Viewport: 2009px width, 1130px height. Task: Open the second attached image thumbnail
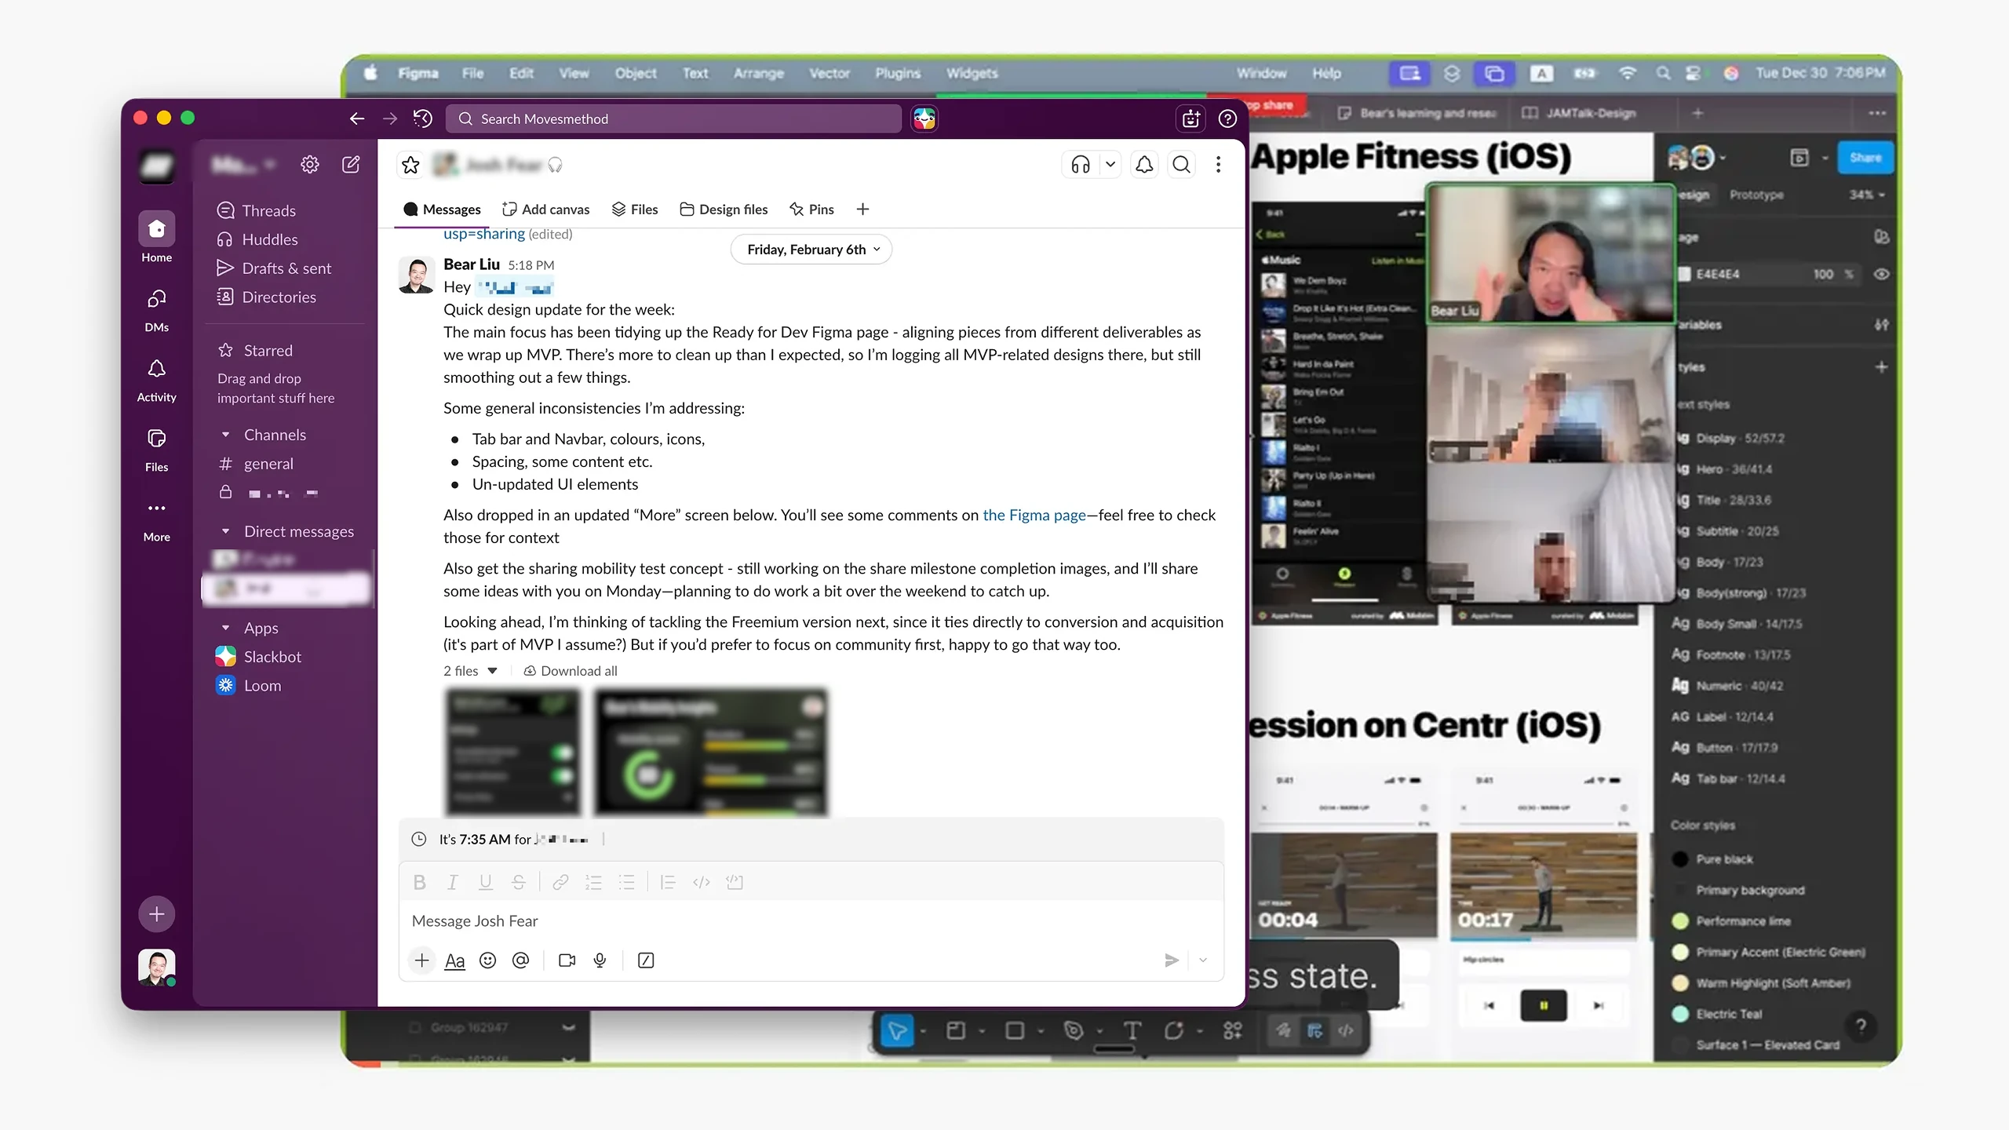point(711,752)
